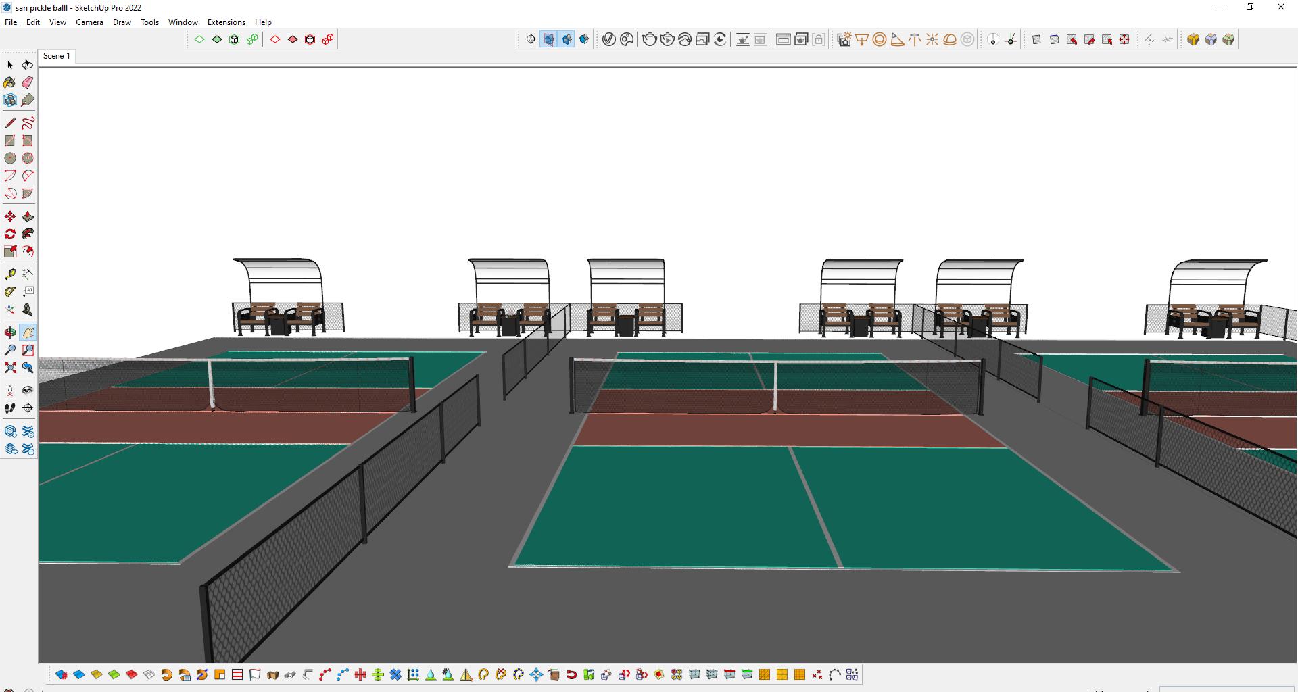1298x692 pixels.
Task: Open the Extensions menu
Action: (226, 22)
